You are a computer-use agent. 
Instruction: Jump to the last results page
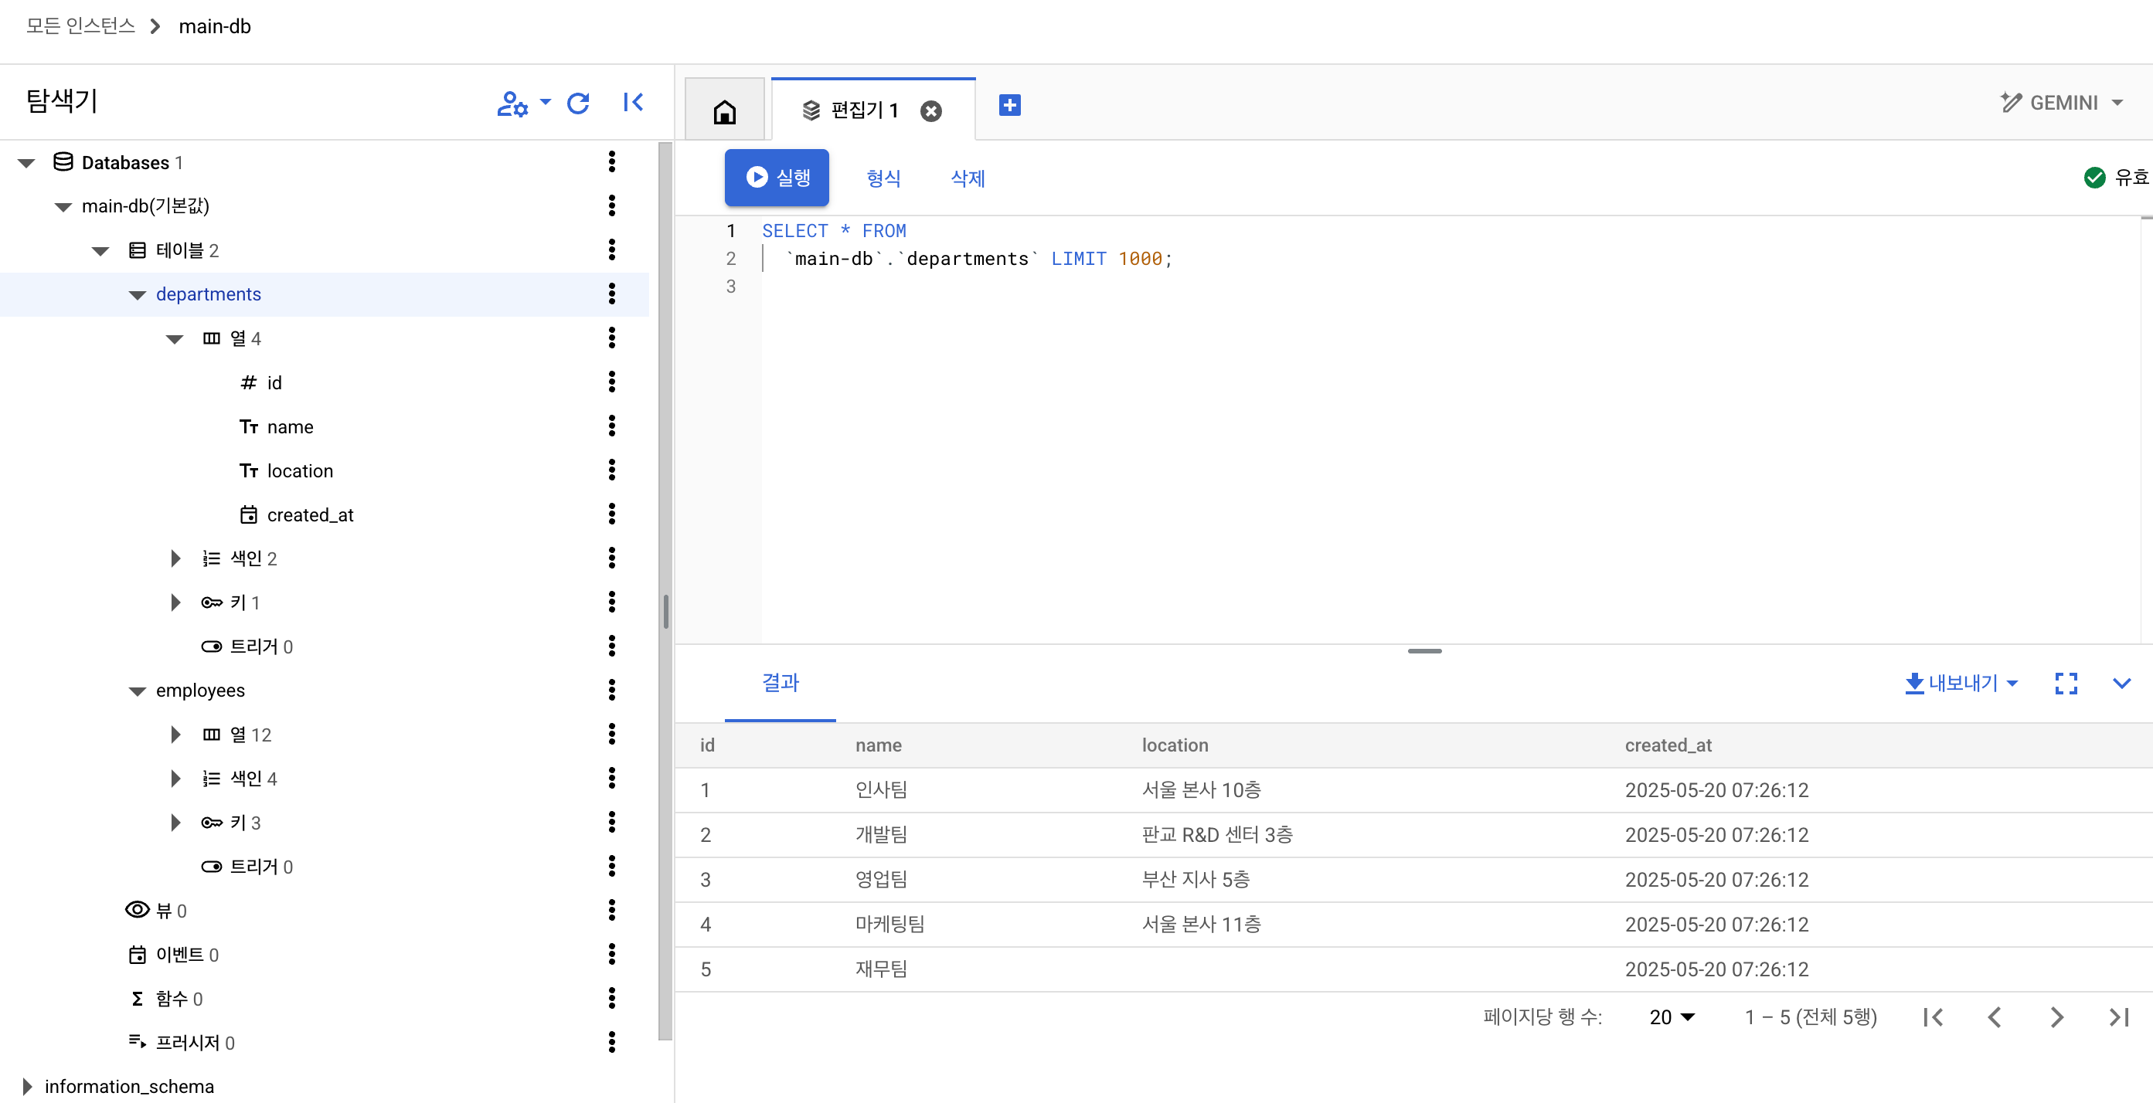click(x=2118, y=1017)
